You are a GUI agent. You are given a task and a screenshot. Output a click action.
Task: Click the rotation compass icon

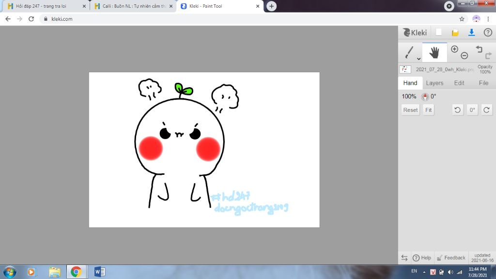[425, 97]
